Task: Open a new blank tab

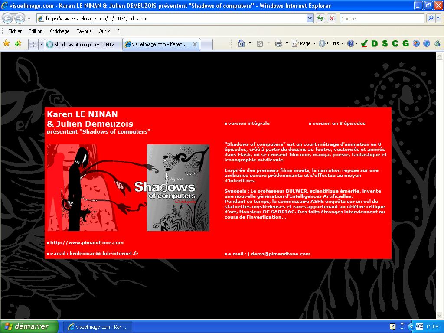Action: click(x=206, y=45)
